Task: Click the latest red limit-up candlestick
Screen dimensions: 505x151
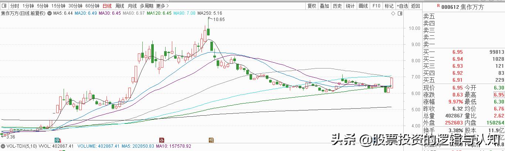Action: 392,83
